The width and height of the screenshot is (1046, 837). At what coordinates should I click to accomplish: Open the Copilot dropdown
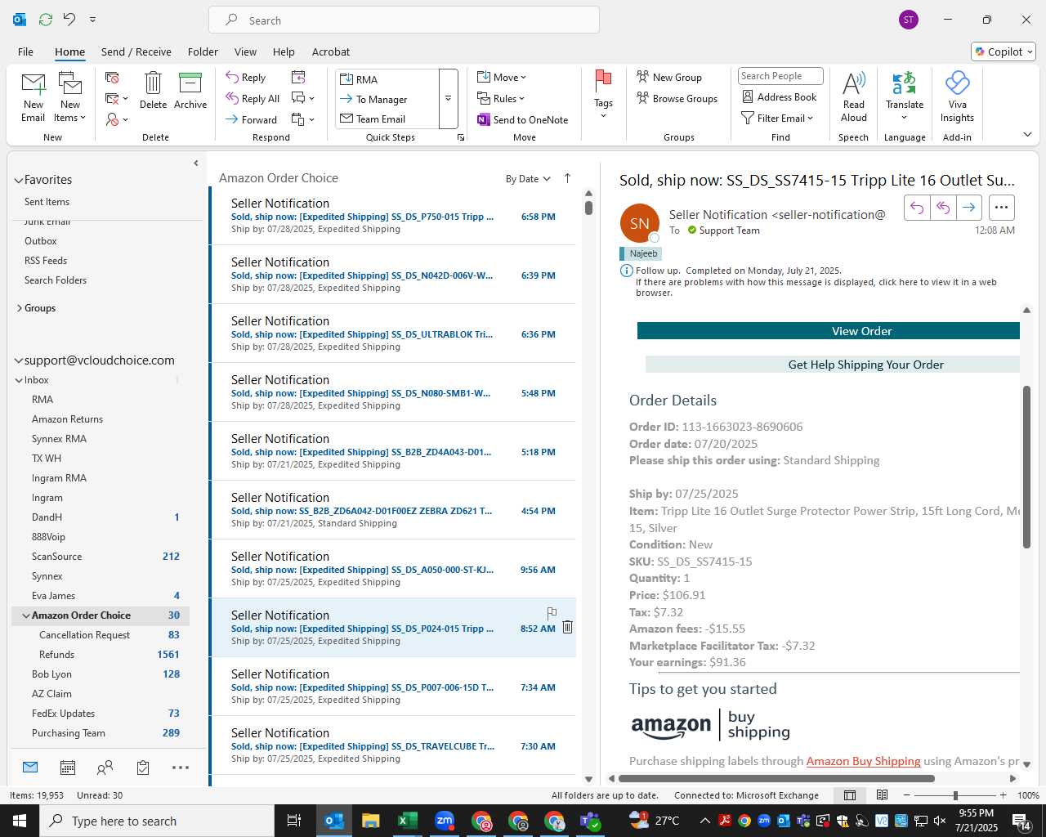coord(1004,51)
